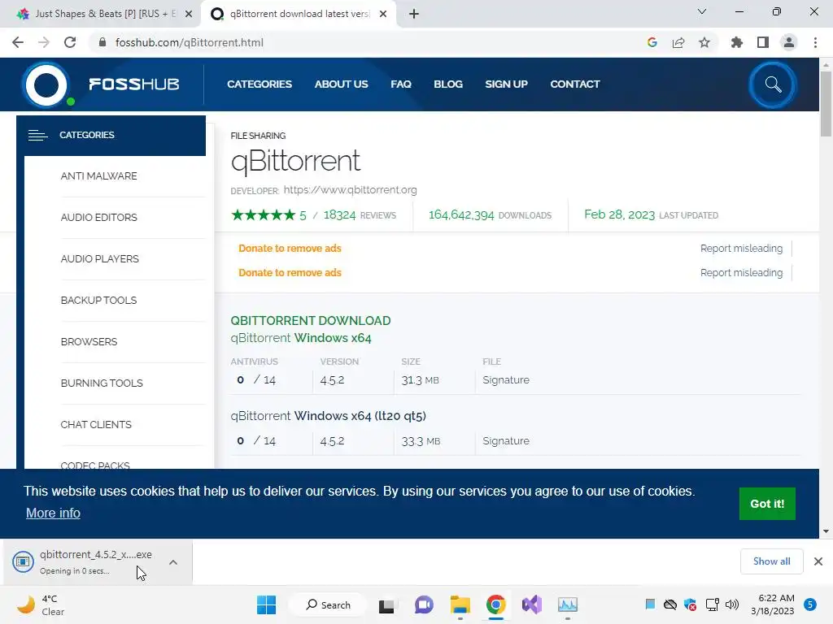The height and width of the screenshot is (624, 833).
Task: Open developer link qbittorrent.org
Action: coord(350,189)
